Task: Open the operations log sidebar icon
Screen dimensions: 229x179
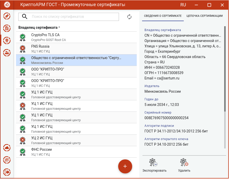Action: [x=7, y=160]
